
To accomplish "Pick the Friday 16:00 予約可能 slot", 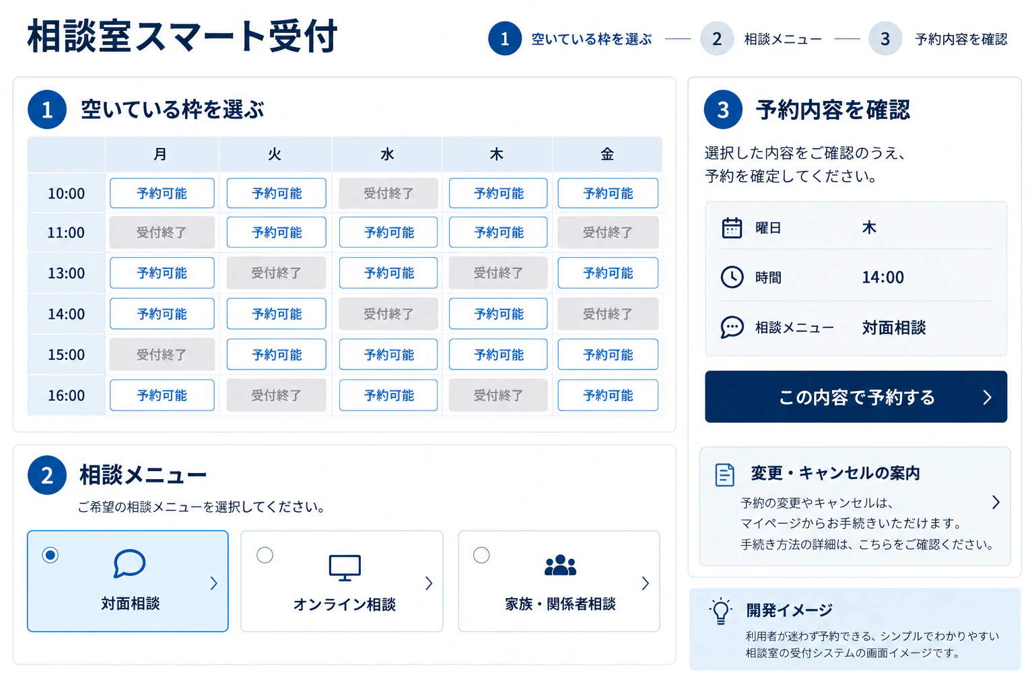I will pos(608,396).
